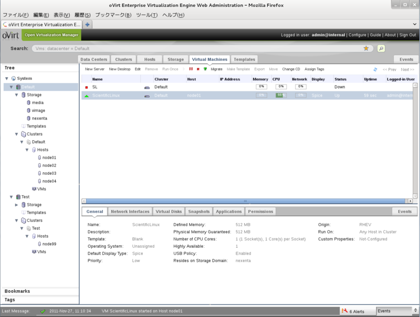Open the Virtual Disks subtab
420x317 pixels.
pos(169,212)
